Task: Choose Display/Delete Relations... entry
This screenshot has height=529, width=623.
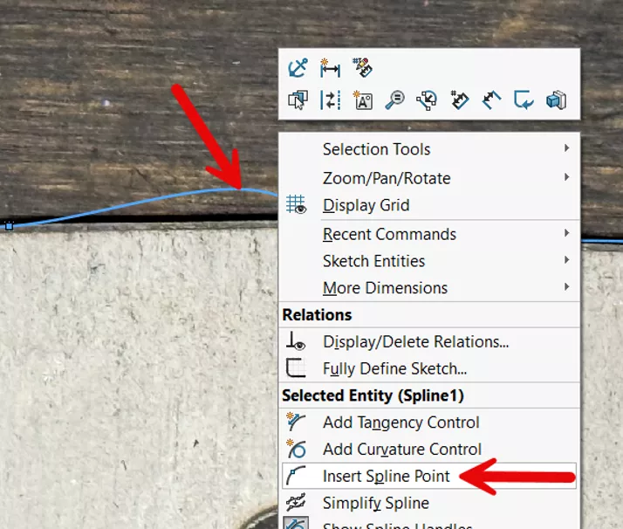Action: pos(429,342)
